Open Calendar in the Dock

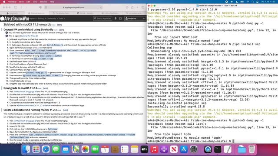105,149
